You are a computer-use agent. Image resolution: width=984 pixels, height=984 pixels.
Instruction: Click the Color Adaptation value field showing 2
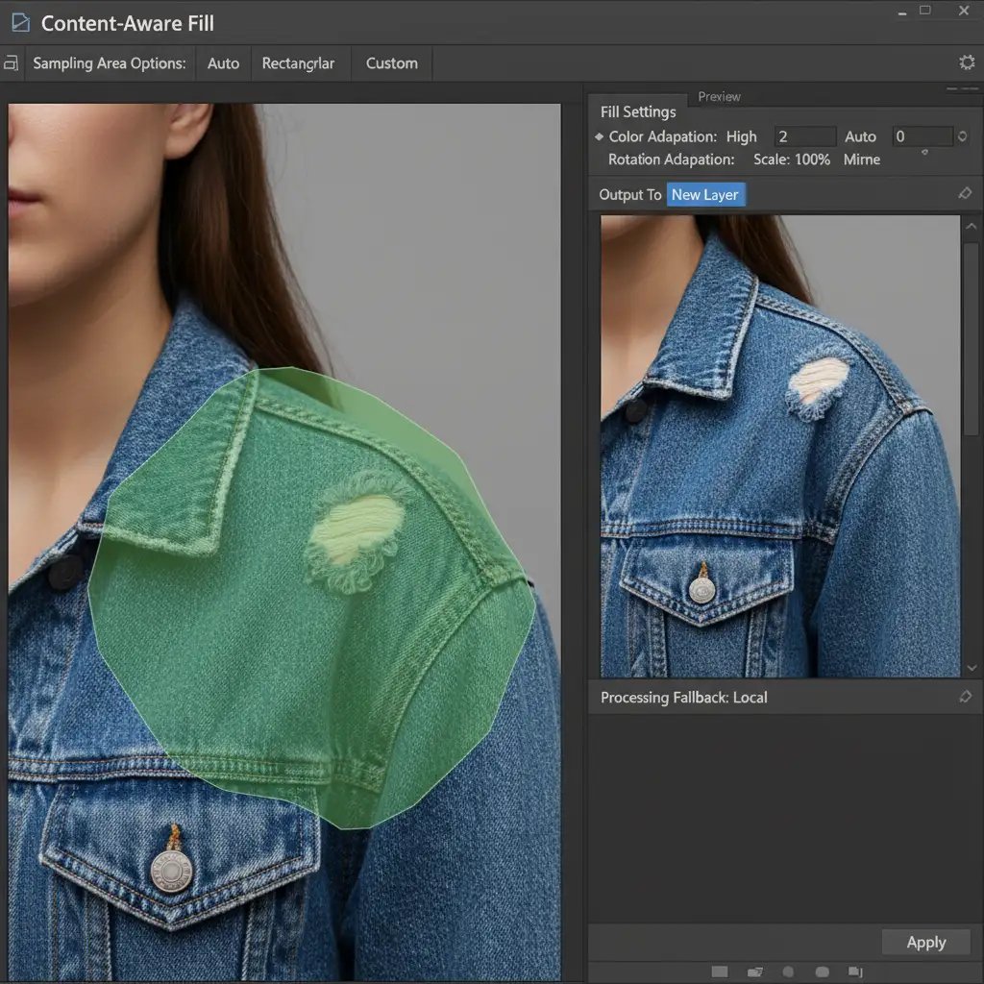pyautogui.click(x=804, y=136)
